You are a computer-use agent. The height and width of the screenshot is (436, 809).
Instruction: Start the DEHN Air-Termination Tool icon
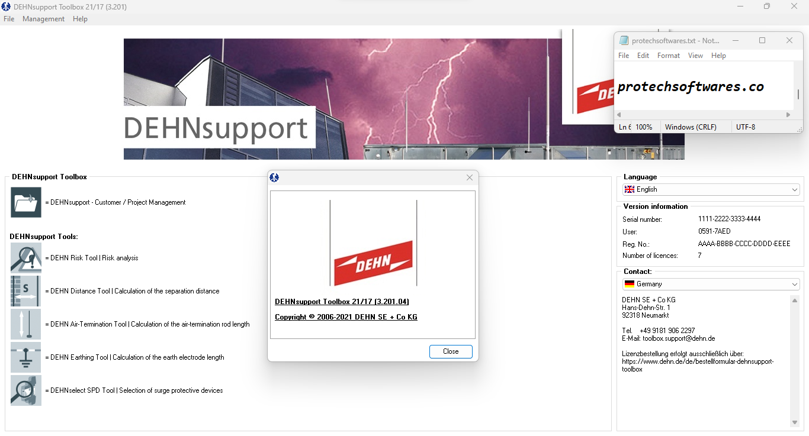26,324
